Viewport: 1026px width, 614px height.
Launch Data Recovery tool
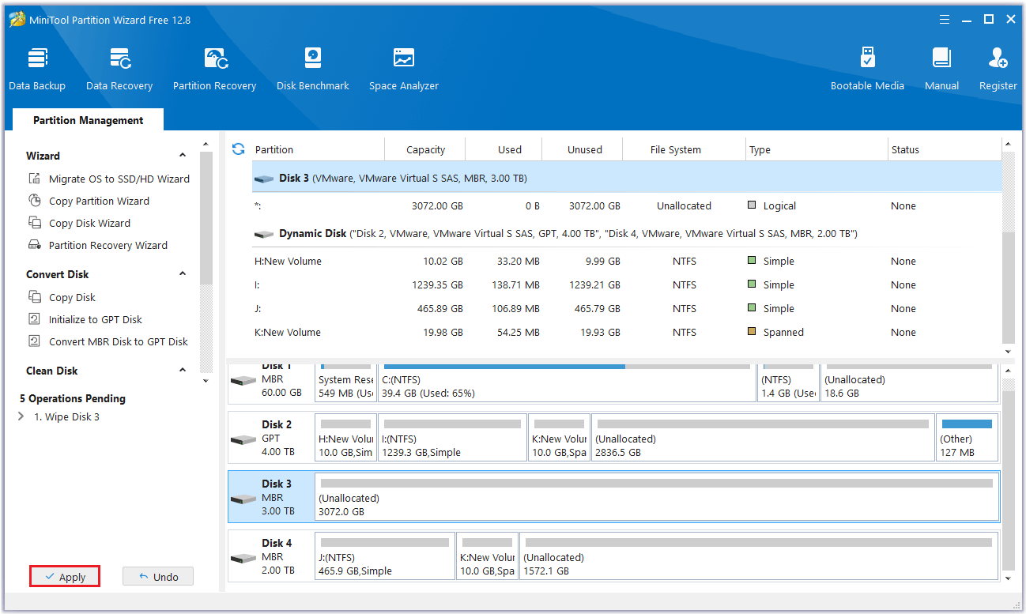[x=119, y=70]
